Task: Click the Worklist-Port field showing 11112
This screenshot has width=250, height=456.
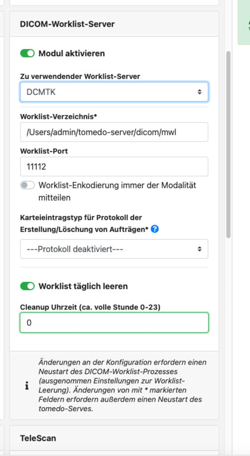Action: (x=114, y=166)
